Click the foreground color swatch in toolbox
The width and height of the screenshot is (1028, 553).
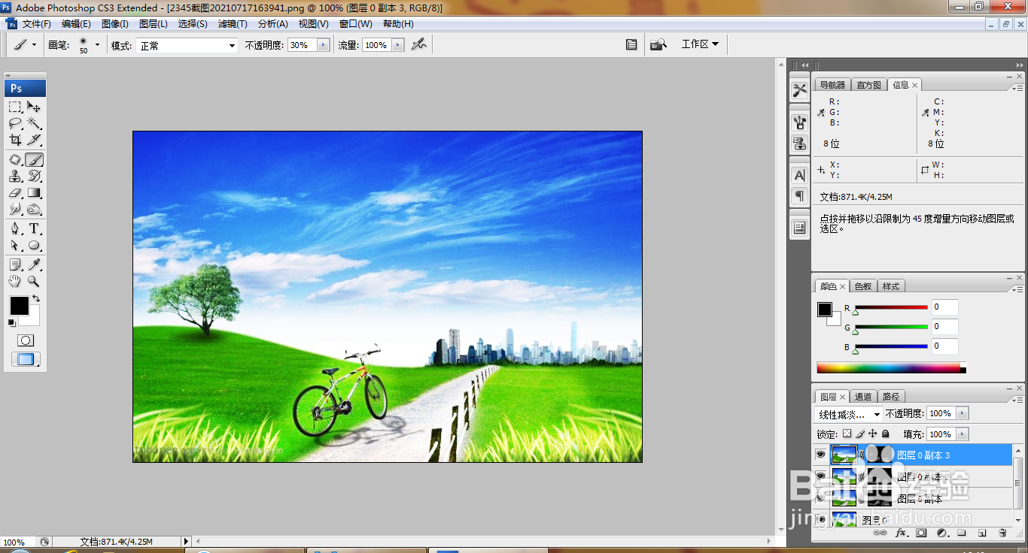[x=19, y=306]
